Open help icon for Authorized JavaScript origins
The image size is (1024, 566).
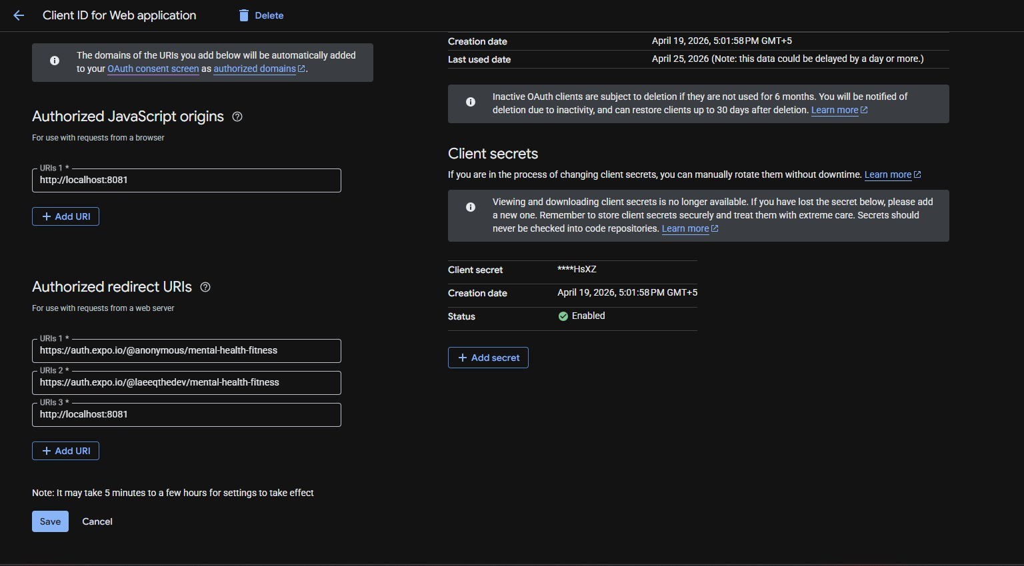[x=237, y=117]
